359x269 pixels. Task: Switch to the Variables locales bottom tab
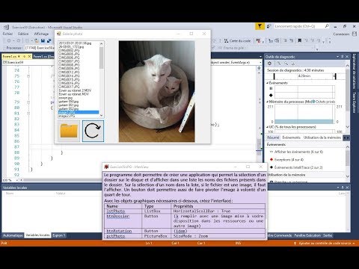pos(37,235)
